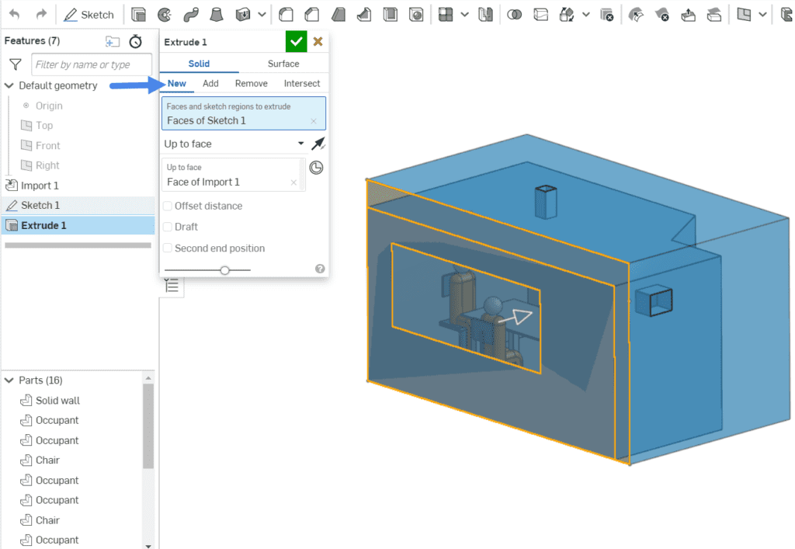Collapse the Default geometry tree
The height and width of the screenshot is (549, 795).
(10, 85)
